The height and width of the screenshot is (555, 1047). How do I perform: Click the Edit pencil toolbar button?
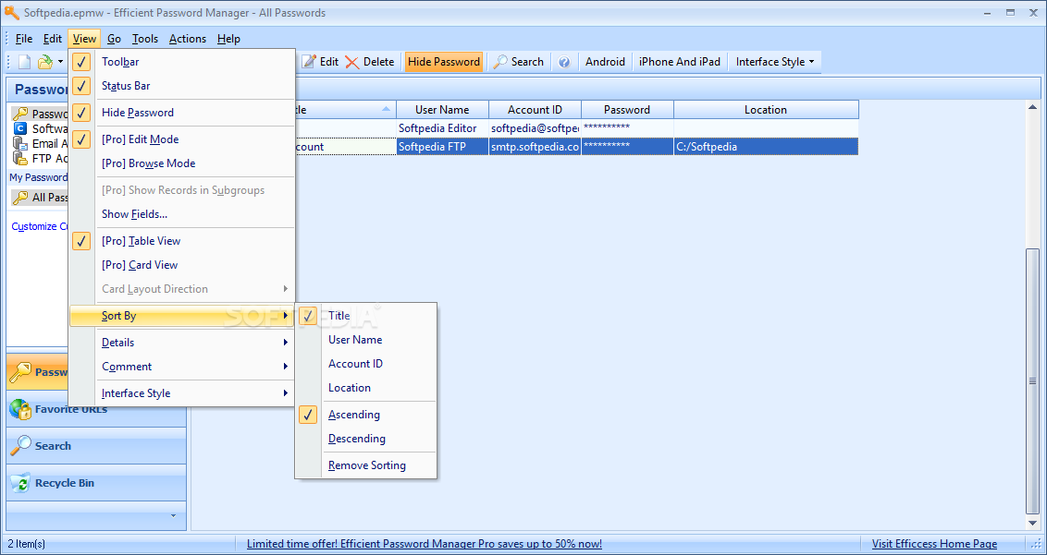(321, 62)
